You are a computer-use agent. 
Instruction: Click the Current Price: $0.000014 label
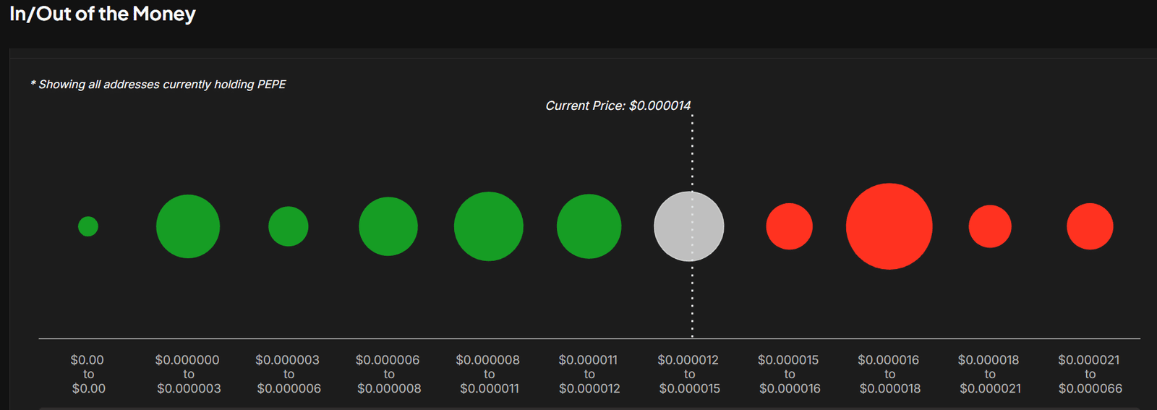pos(618,106)
